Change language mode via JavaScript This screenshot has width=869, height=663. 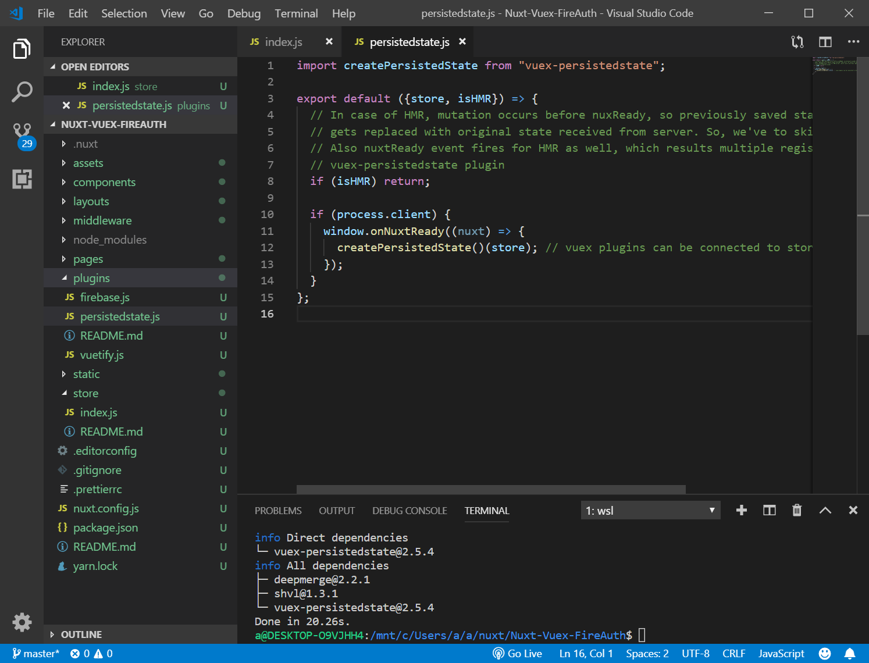click(781, 654)
